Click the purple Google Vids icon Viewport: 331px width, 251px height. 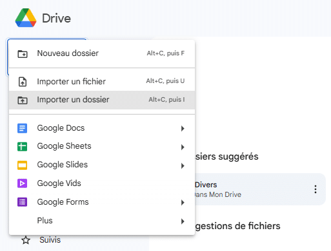[x=22, y=183]
